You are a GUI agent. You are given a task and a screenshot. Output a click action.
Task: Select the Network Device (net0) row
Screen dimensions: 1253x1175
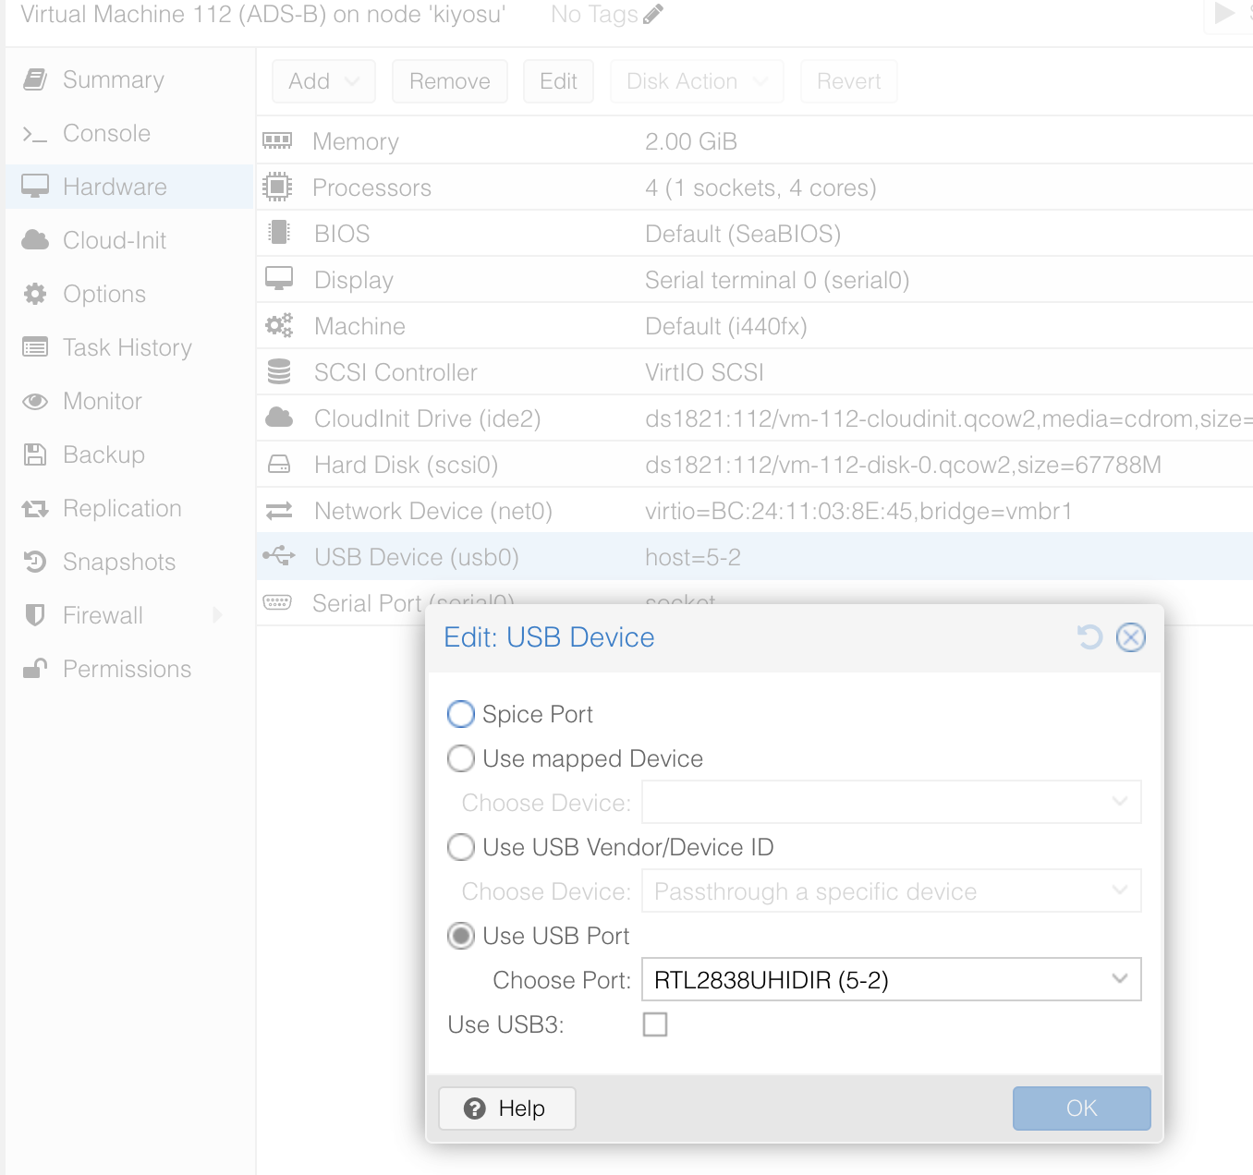432,511
